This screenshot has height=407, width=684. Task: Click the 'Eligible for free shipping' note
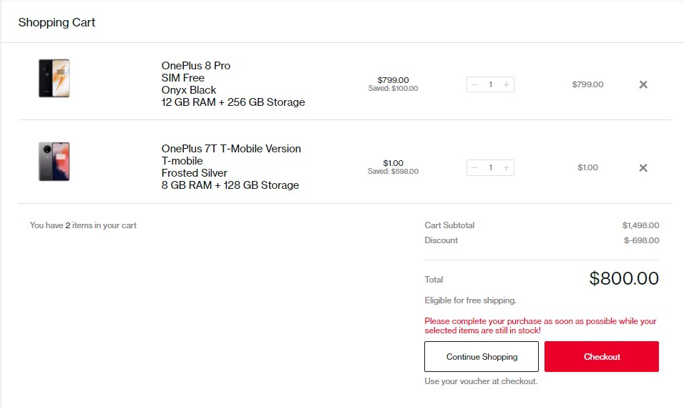(x=470, y=300)
